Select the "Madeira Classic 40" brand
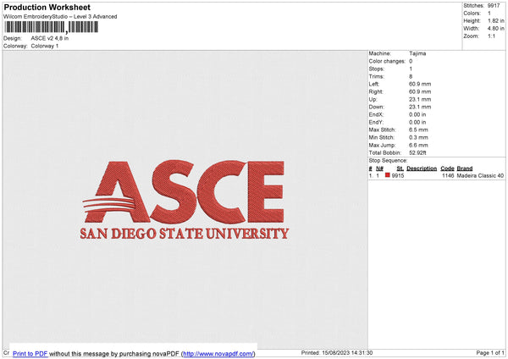The height and width of the screenshot is (359, 508). (x=480, y=175)
